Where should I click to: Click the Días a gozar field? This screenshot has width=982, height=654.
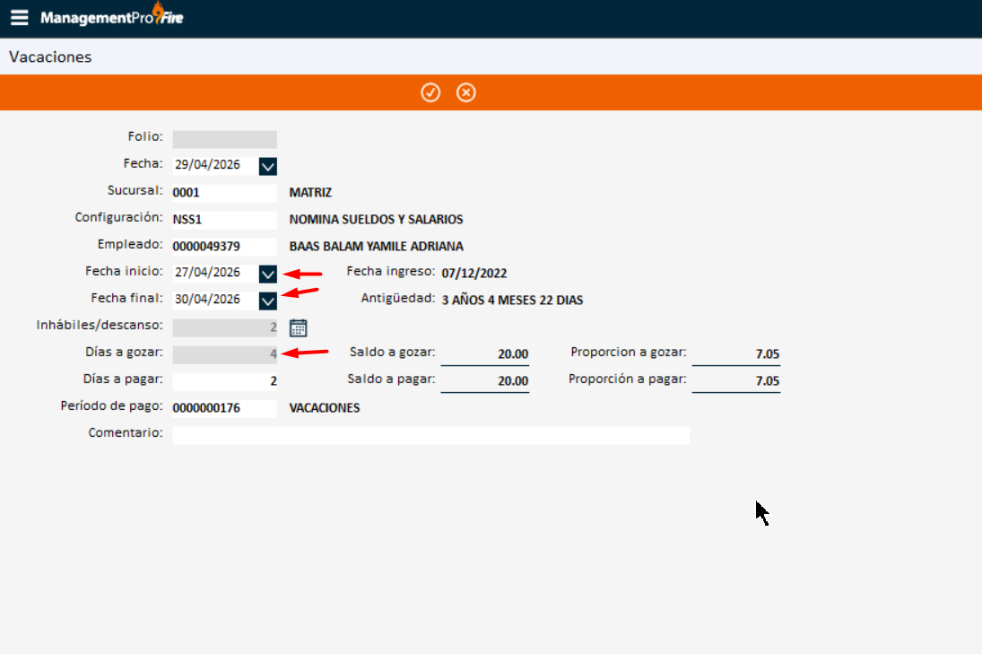click(224, 354)
